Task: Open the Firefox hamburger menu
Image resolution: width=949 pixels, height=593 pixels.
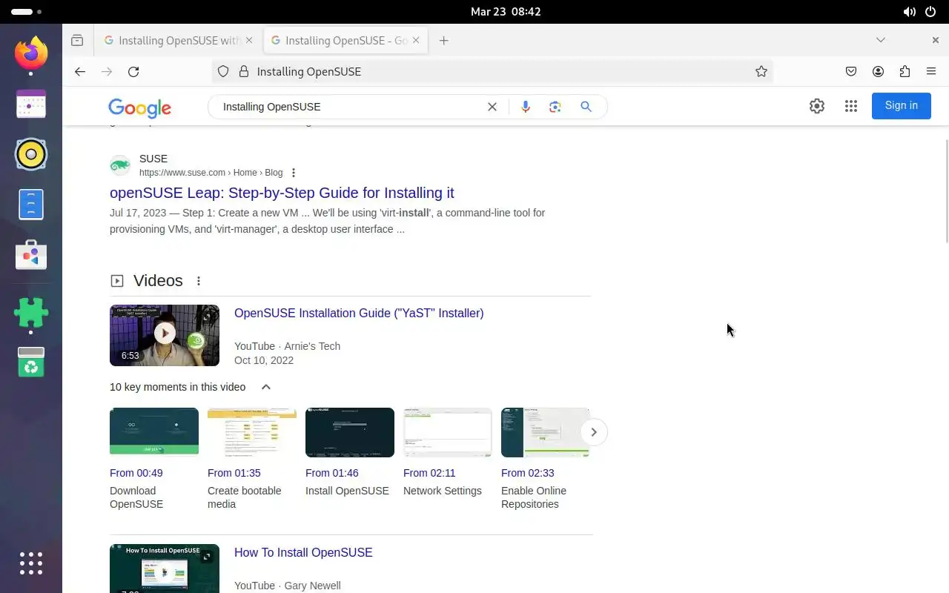Action: point(931,71)
